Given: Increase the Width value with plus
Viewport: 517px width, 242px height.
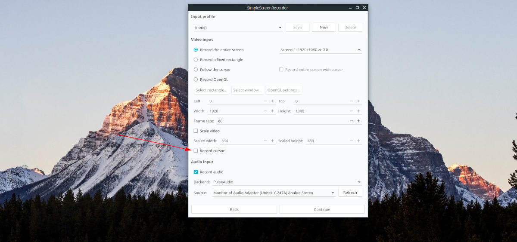Looking at the screenshot, I should pyautogui.click(x=272, y=111).
